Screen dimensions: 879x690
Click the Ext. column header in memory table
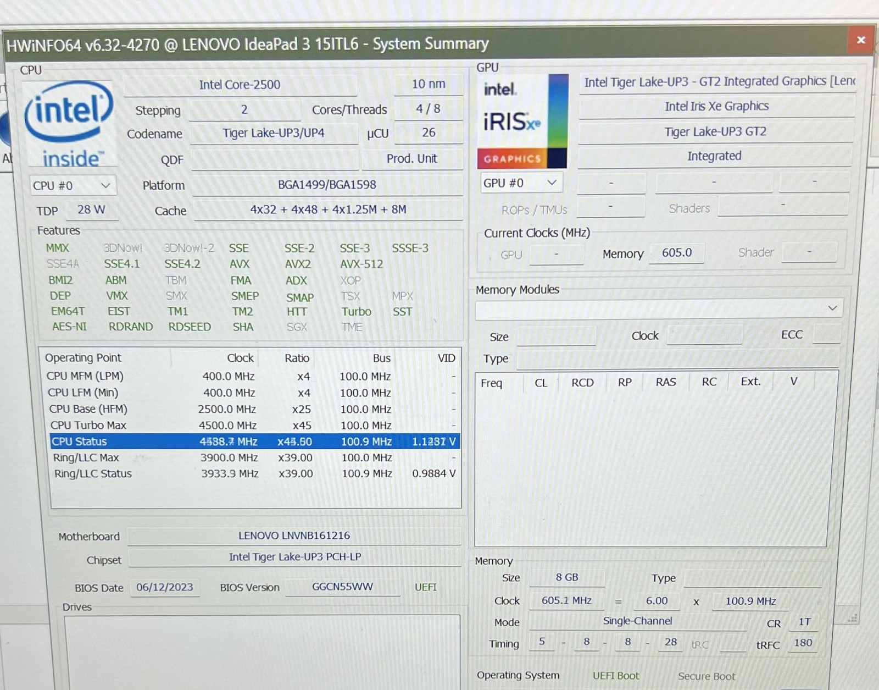750,382
